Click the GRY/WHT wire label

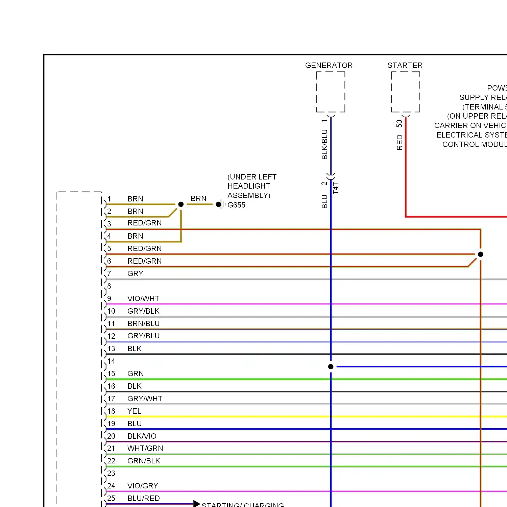[145, 399]
